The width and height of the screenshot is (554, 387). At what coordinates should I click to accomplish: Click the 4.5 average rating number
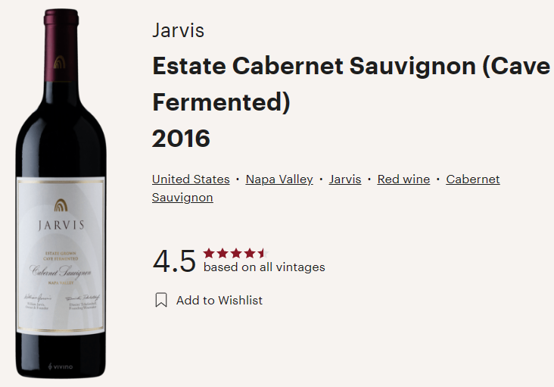click(x=174, y=261)
